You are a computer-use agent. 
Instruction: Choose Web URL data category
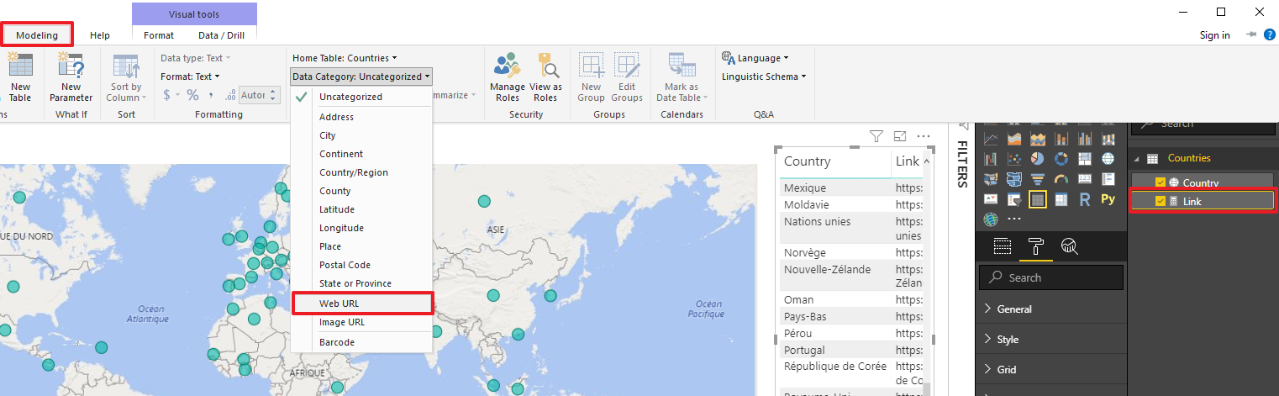click(x=361, y=304)
